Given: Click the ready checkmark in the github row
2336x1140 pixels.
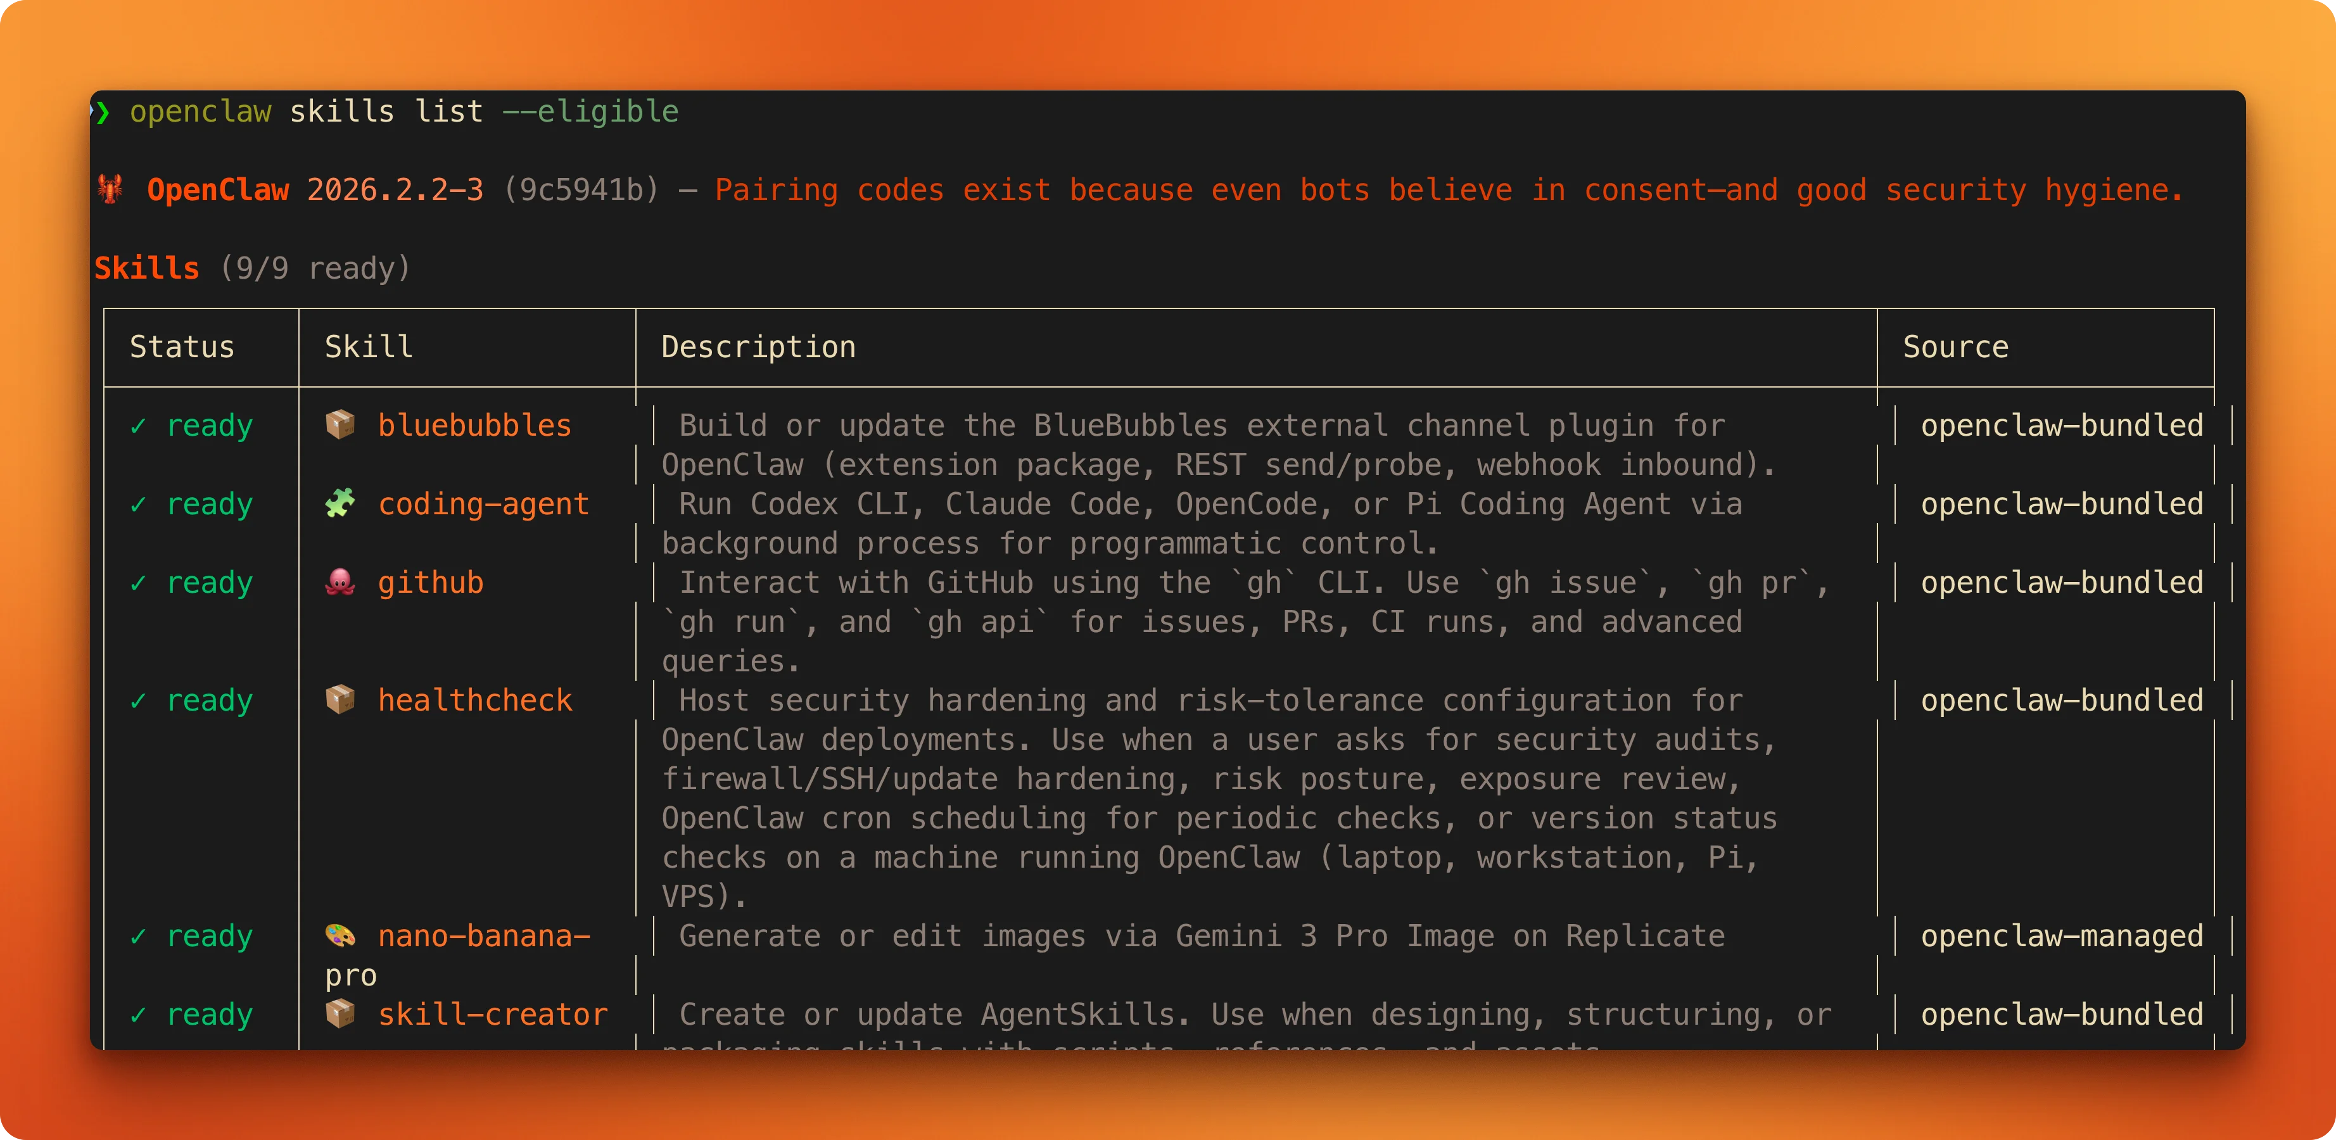Looking at the screenshot, I should tap(139, 583).
